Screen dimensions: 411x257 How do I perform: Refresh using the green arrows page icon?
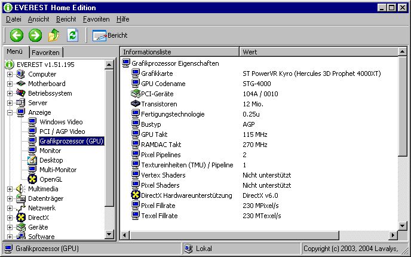coord(73,35)
